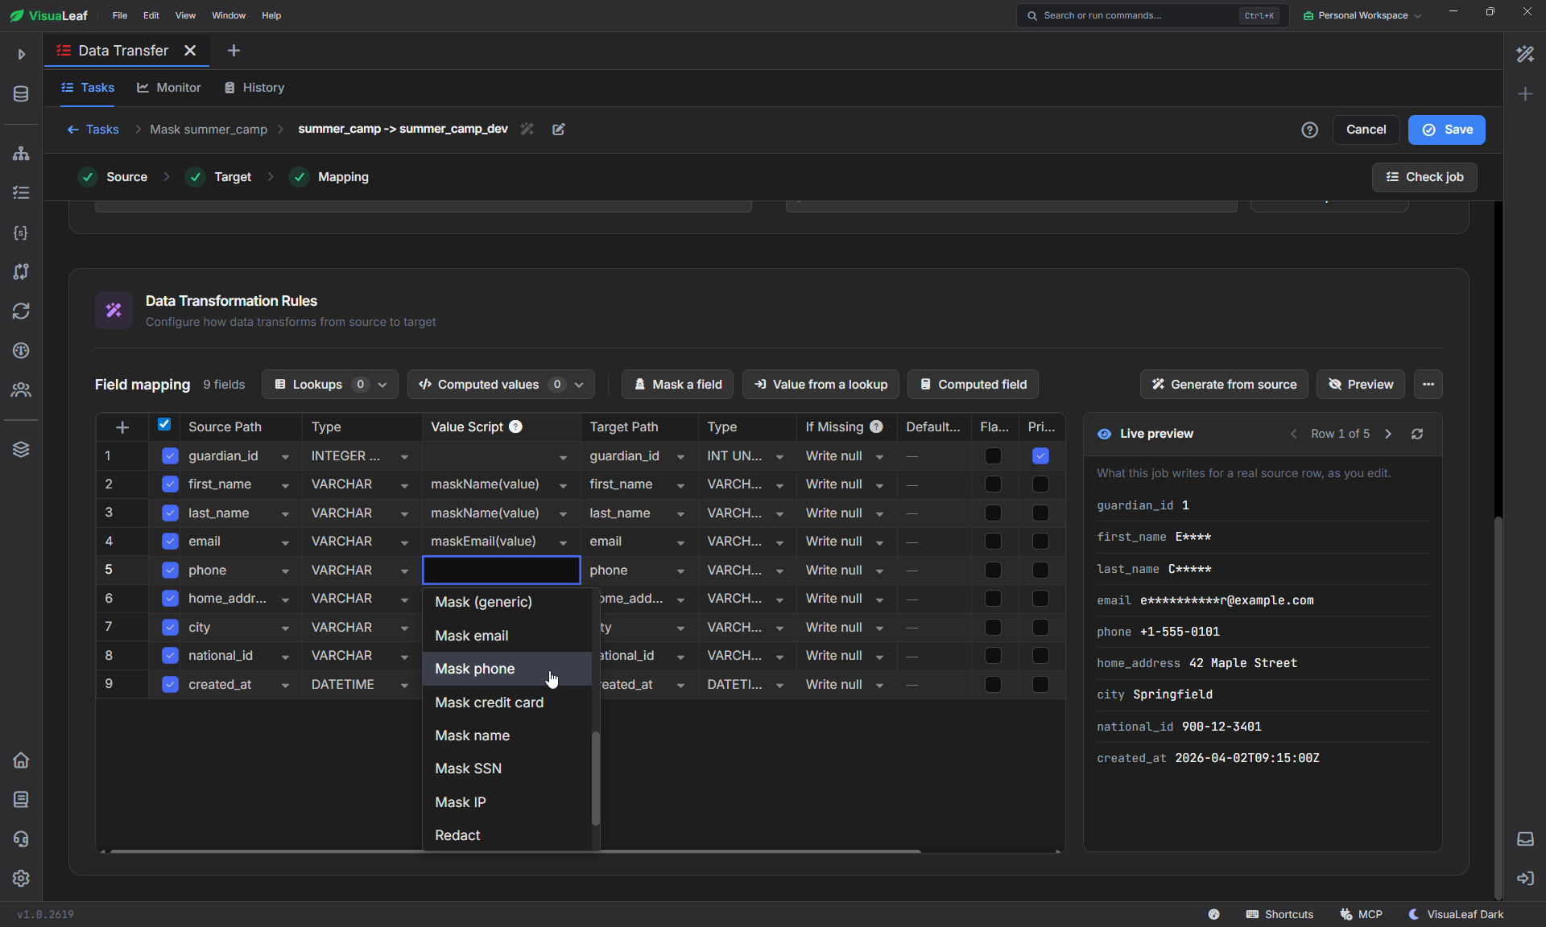This screenshot has width=1546, height=927.
Task: Click the magic wand icon top right
Action: [x=1525, y=54]
